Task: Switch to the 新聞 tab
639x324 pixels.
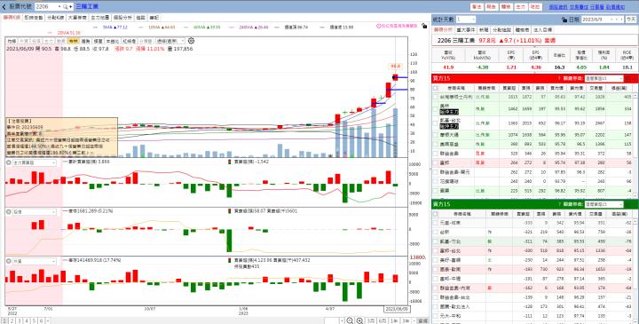Action: click(x=484, y=30)
